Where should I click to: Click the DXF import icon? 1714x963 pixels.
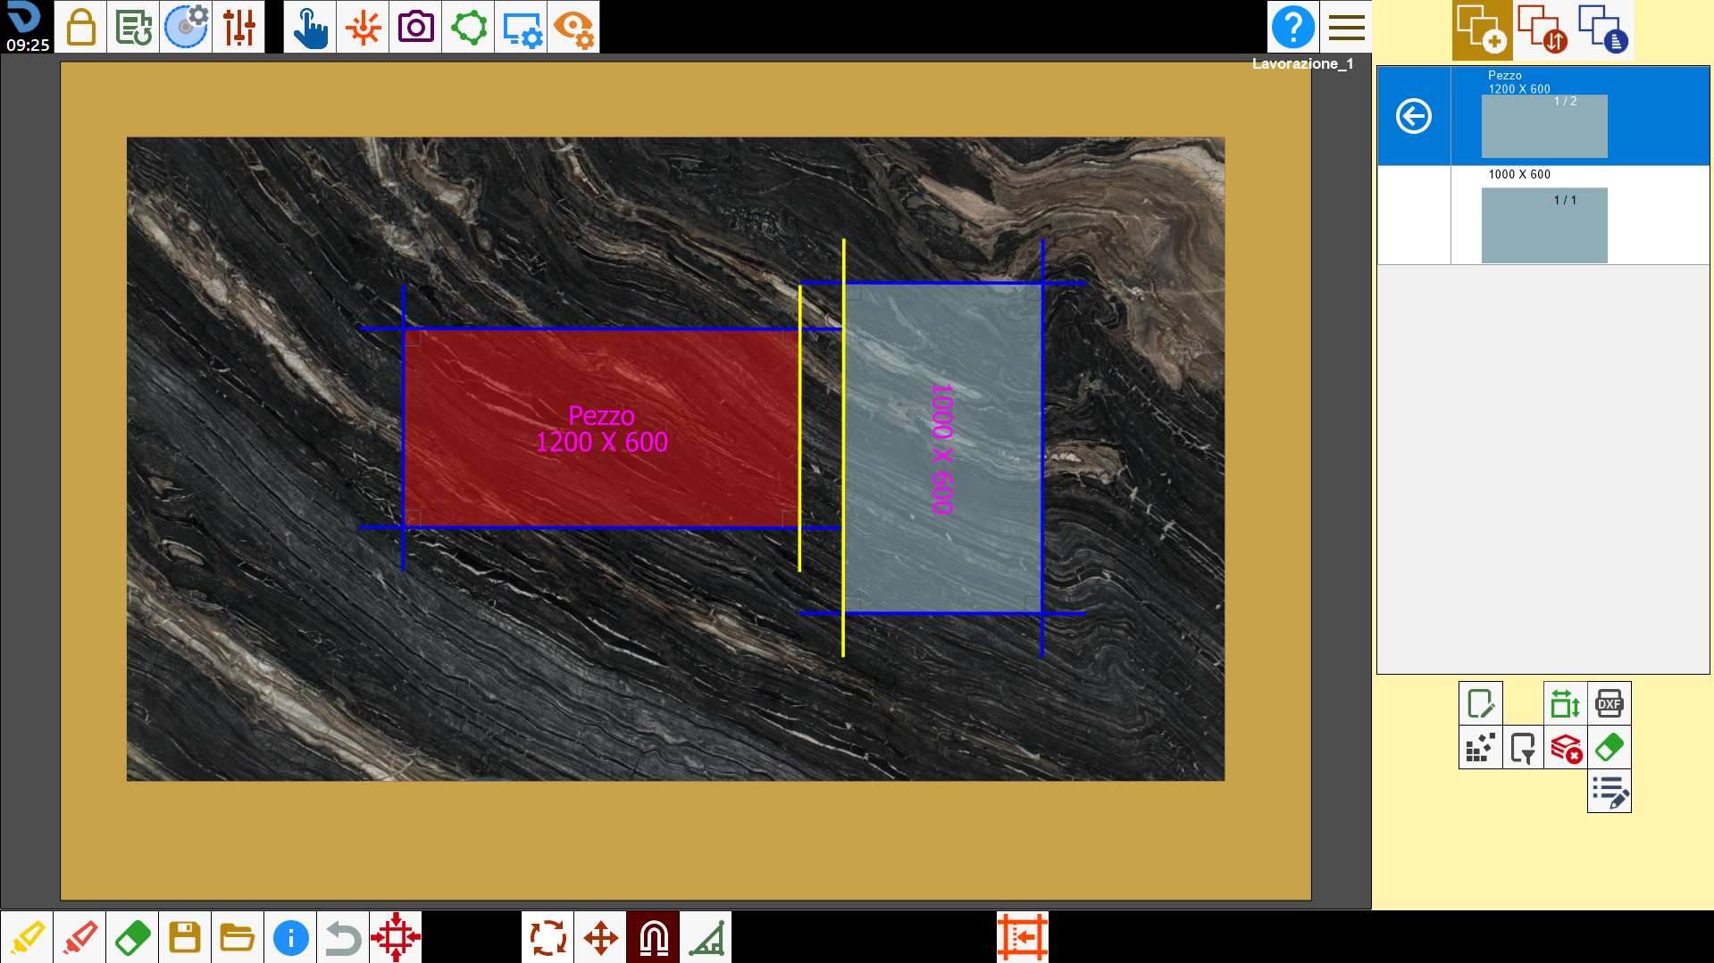[x=1609, y=703]
